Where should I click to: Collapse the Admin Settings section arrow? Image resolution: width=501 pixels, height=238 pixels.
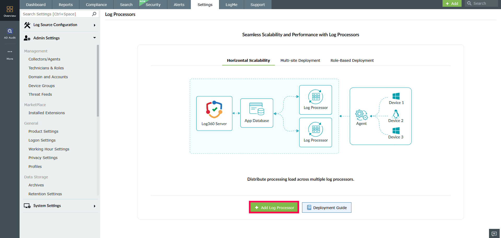pyautogui.click(x=95, y=38)
